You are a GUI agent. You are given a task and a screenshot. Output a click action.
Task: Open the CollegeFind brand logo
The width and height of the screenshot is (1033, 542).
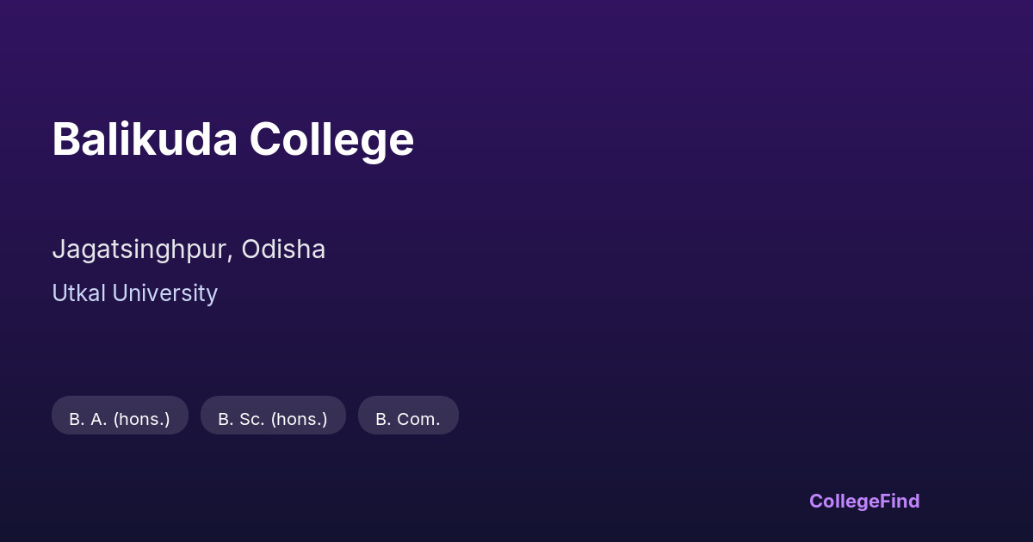coord(864,501)
